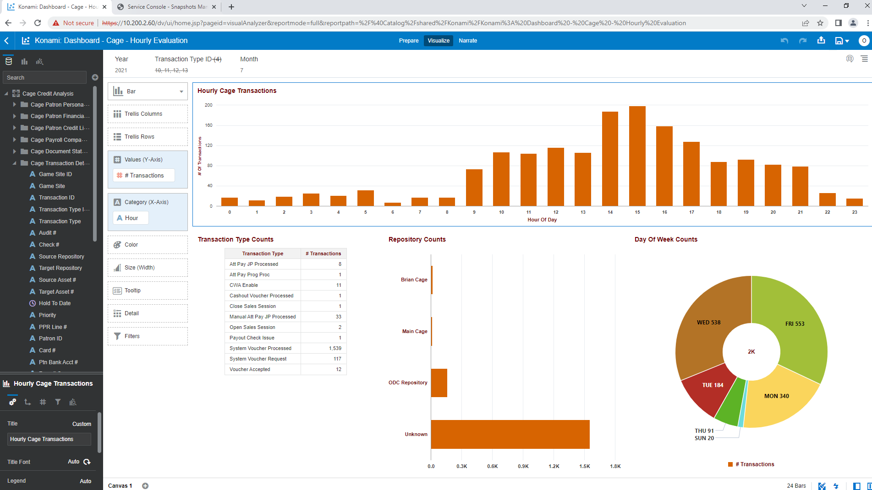Open Values properties hash tab icon

coord(43,402)
